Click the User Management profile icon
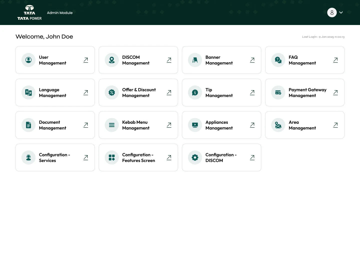 point(28,60)
